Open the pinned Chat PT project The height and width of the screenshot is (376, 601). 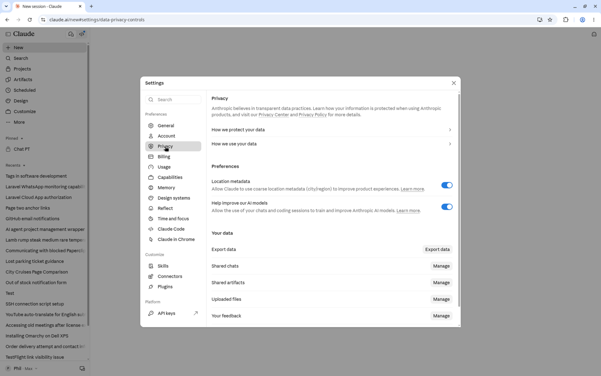point(45,149)
